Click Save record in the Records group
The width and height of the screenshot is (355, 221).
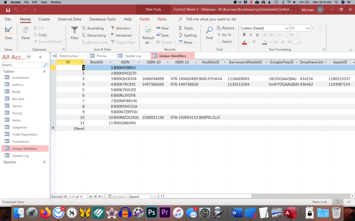tap(162, 35)
